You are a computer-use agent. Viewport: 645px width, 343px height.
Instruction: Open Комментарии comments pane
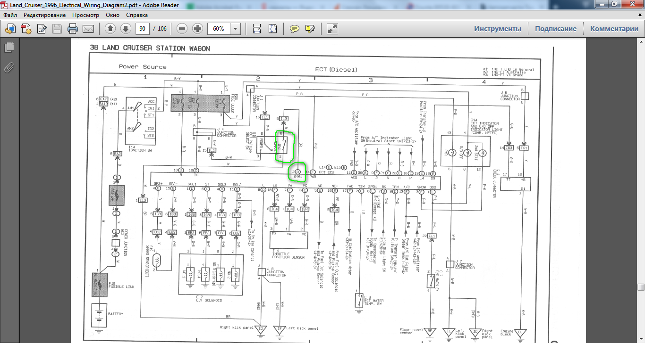click(614, 29)
